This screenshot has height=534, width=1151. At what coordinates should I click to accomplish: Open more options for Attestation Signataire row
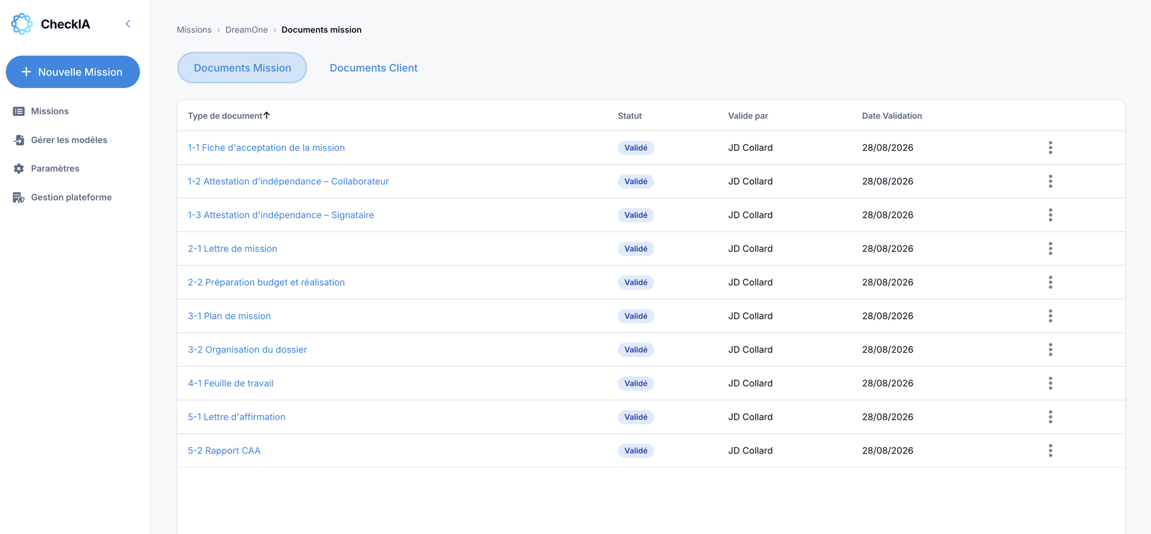point(1050,215)
